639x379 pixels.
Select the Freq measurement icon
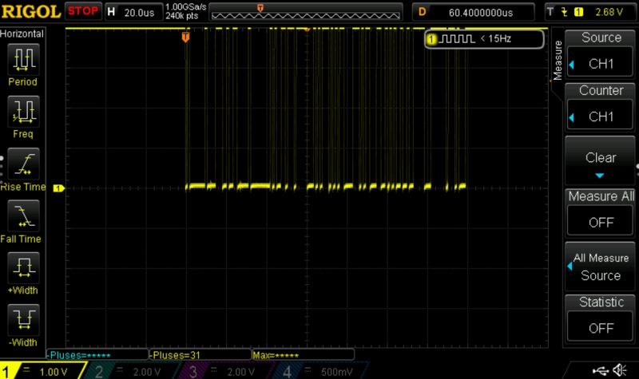[24, 111]
